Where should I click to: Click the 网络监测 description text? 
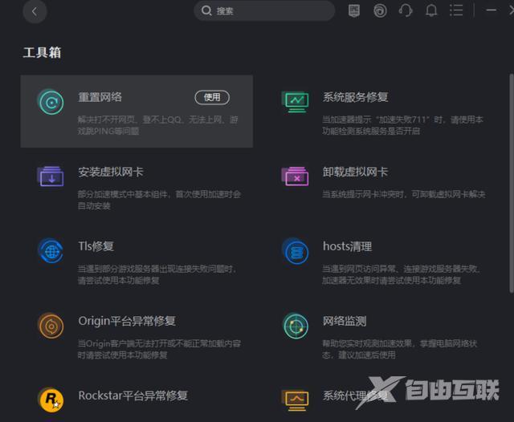click(x=400, y=349)
